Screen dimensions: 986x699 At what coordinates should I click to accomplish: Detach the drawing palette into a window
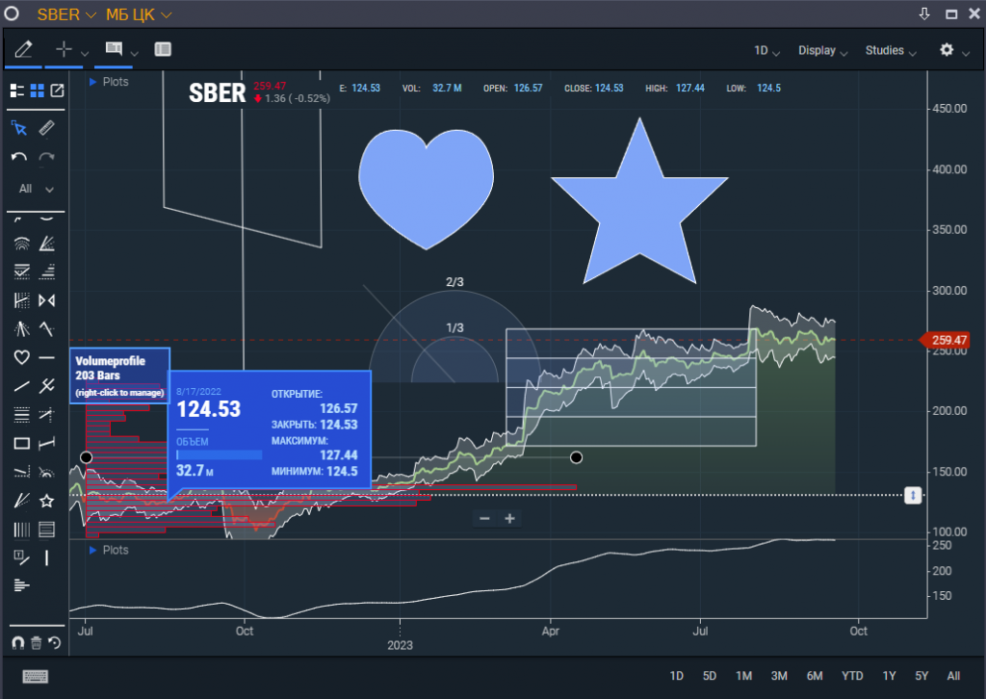point(57,91)
